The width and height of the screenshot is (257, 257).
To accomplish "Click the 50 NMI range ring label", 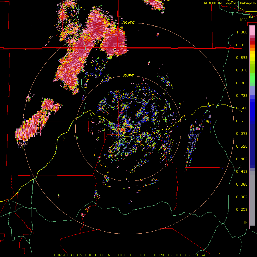I will click(x=128, y=76).
